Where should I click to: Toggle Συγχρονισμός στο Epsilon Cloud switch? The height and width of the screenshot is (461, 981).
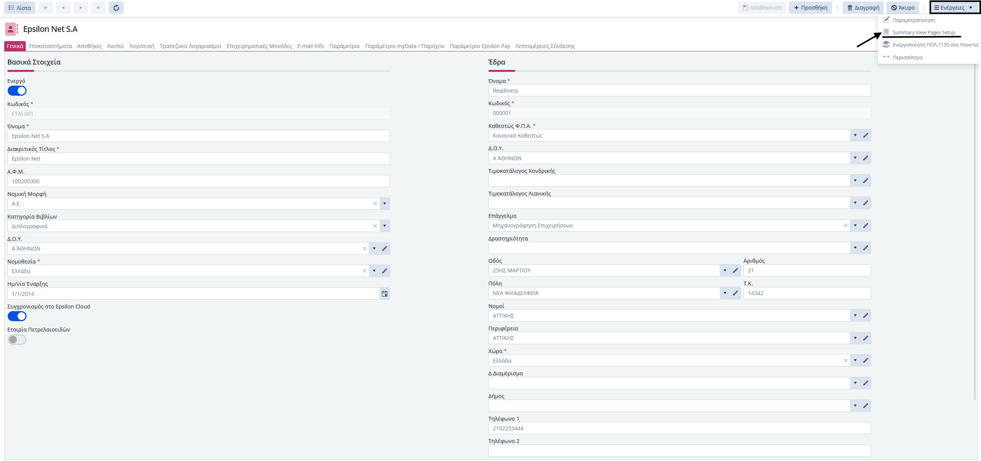tap(17, 316)
